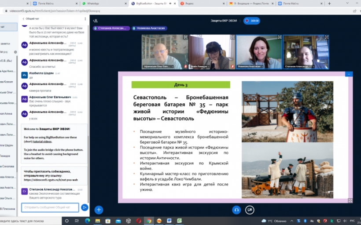Switch to the Яндекс browser tab

coord(202,4)
